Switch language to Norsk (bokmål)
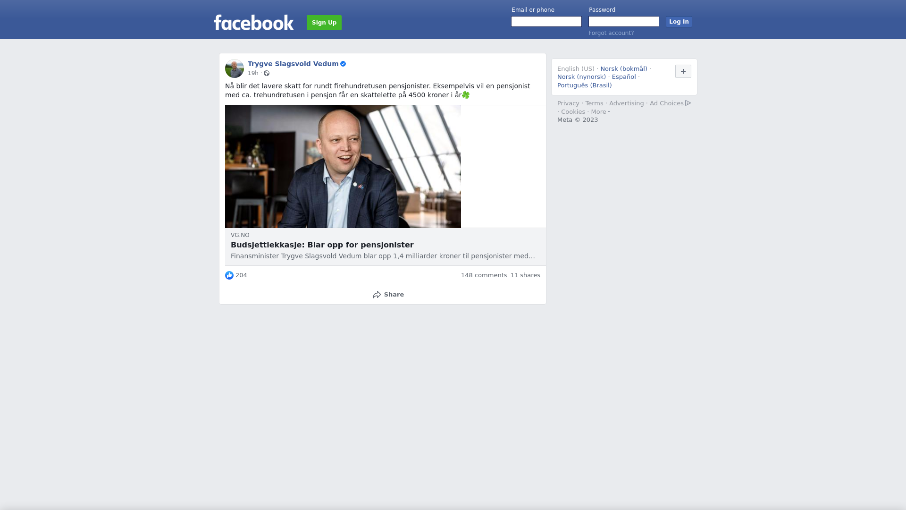 pos(624,69)
